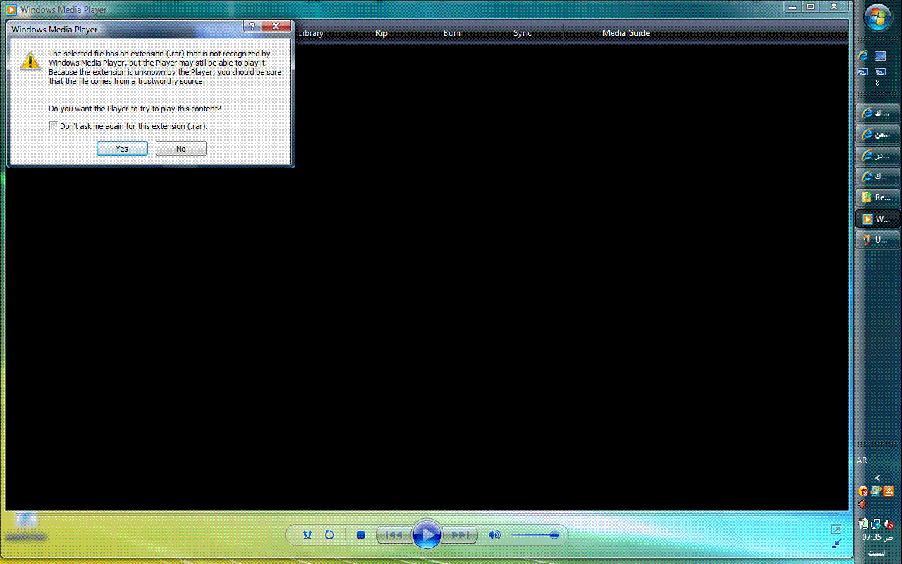Check 'Don't ask me again for this extension'

54,126
